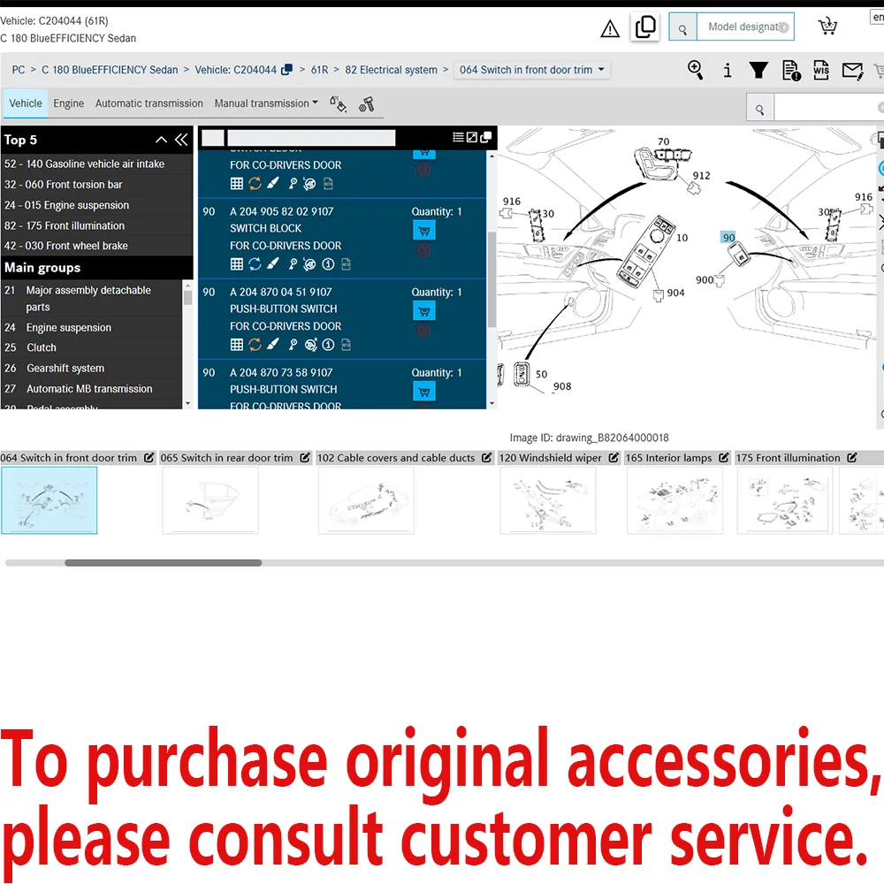Screen dimensions: 884x884
Task: Add A 204 870 73 58 9107 to cart
Action: tap(424, 392)
